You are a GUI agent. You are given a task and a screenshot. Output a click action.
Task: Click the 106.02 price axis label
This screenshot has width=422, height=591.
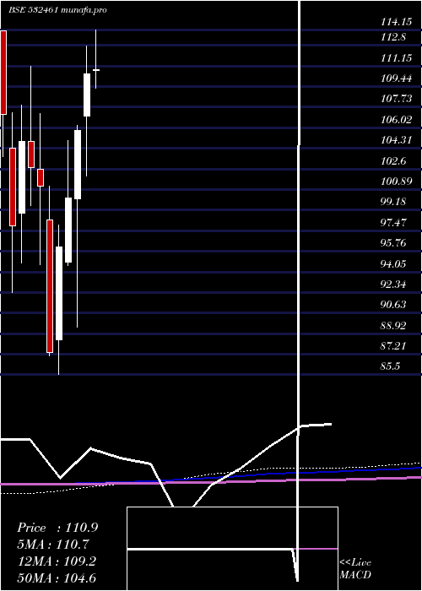click(397, 120)
